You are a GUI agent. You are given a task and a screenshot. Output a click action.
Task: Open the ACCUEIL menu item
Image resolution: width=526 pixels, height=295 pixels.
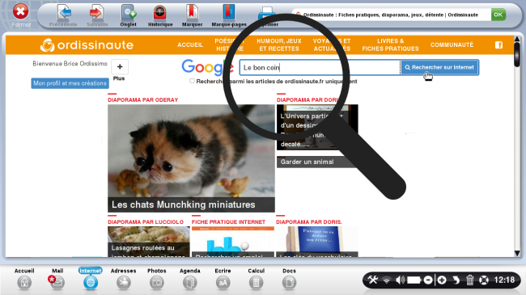tap(190, 45)
